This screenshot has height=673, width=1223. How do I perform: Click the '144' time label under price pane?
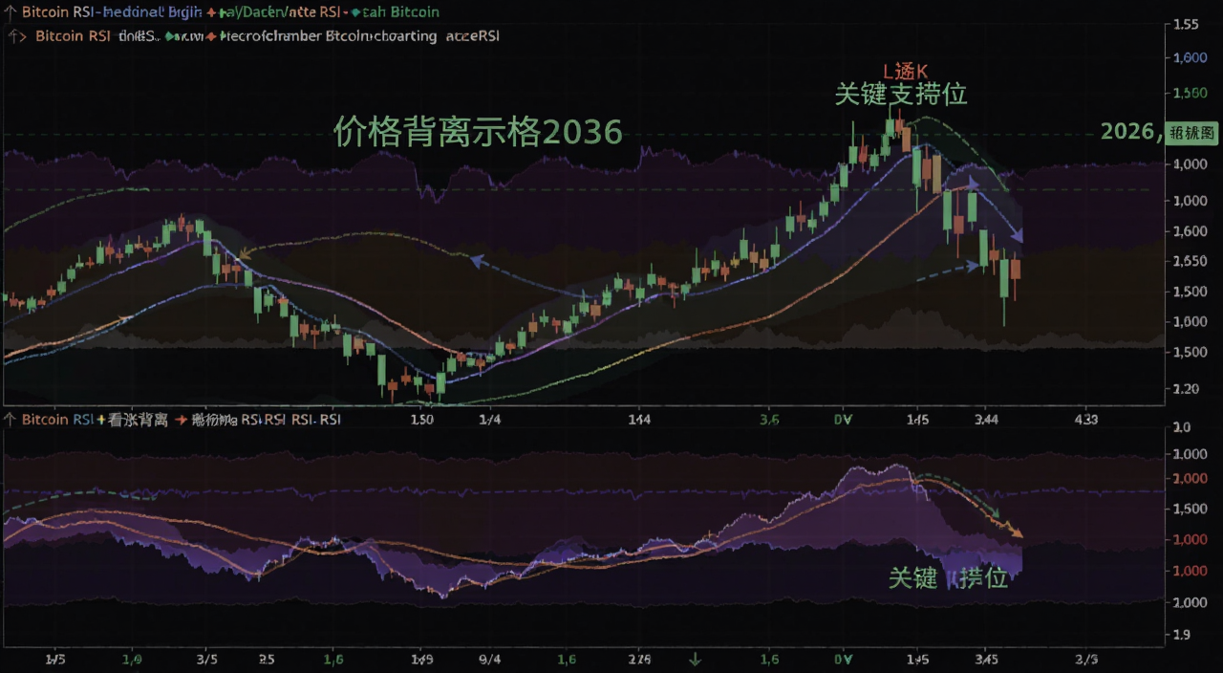640,420
